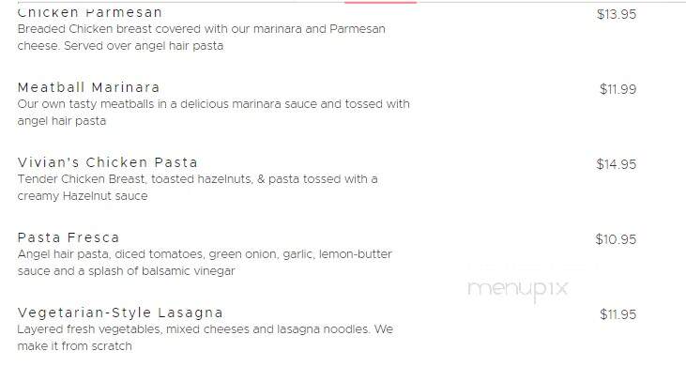Screen dimensions: 686x366
Task: Click the $11.95 lasagna price
Action: coord(617,314)
